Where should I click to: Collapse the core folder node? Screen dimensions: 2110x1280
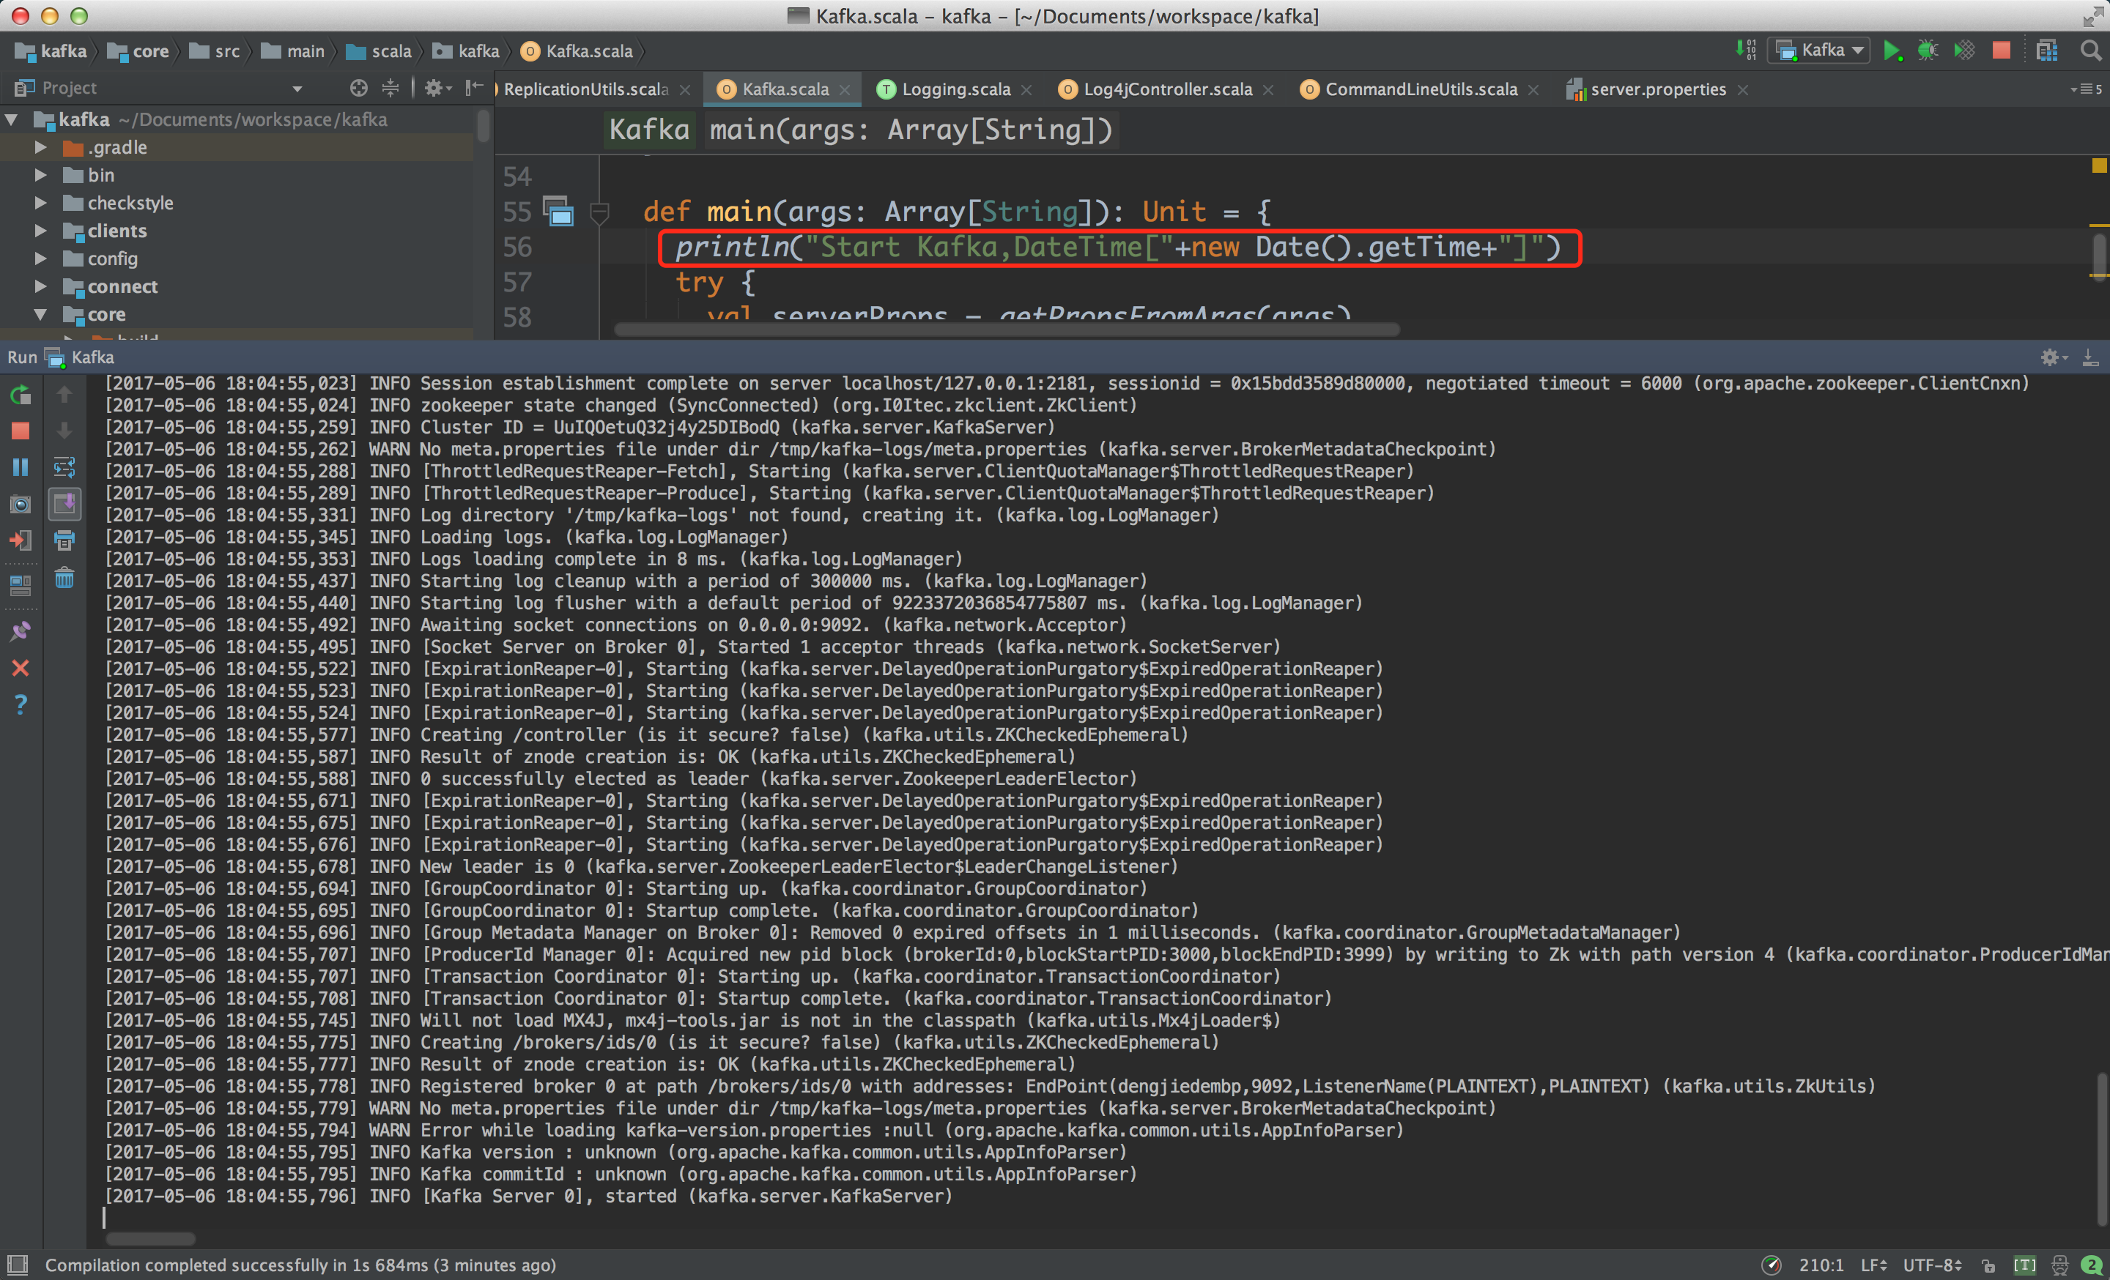point(40,314)
